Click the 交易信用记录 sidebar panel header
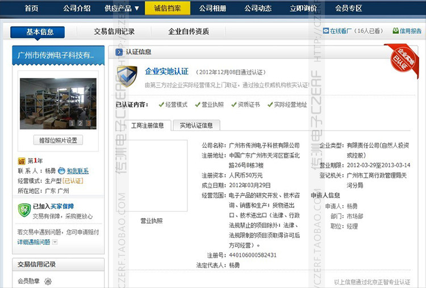The image size is (426, 288). click(x=58, y=264)
